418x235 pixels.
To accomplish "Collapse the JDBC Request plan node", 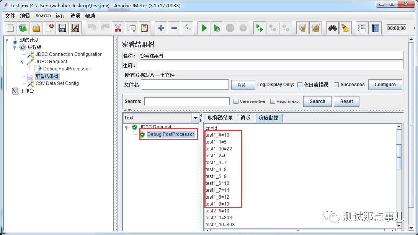I will 22,62.
